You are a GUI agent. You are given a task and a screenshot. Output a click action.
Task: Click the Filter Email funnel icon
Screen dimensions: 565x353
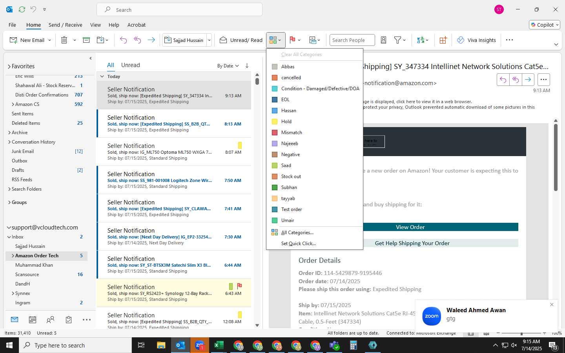(x=397, y=40)
